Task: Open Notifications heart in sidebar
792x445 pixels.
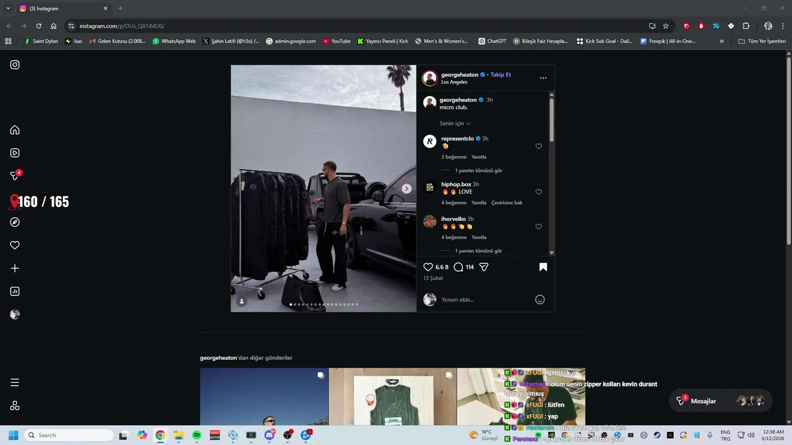Action: click(x=15, y=245)
